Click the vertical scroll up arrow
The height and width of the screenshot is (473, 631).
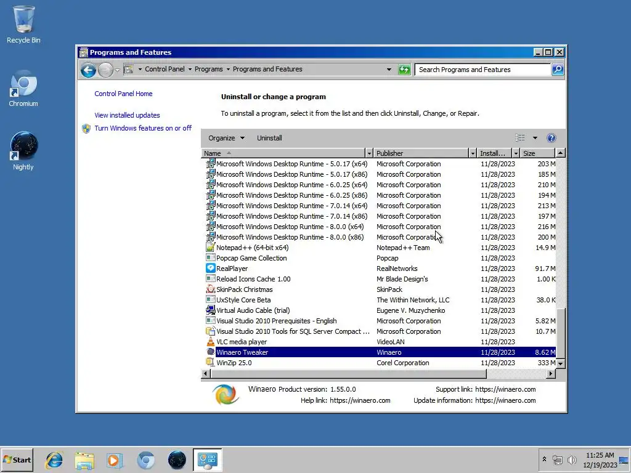click(560, 153)
